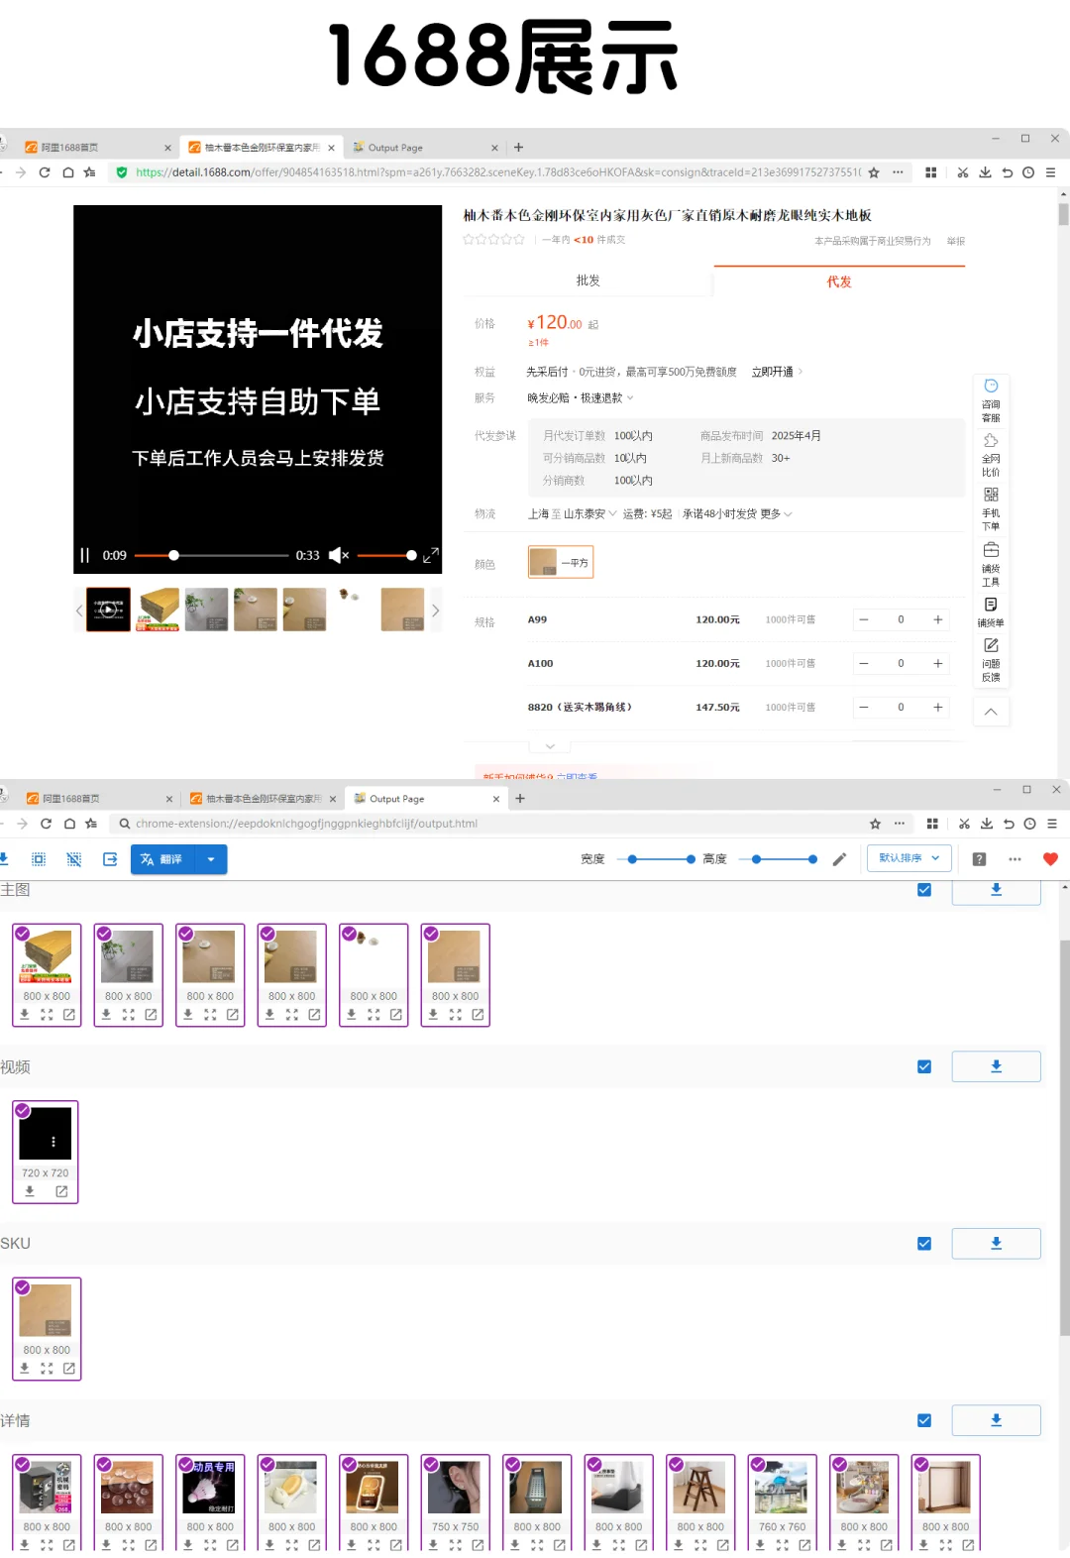Open 问题反馈 feedback sidebar icon
Image resolution: width=1070 pixels, height=1558 pixels.
point(991,660)
